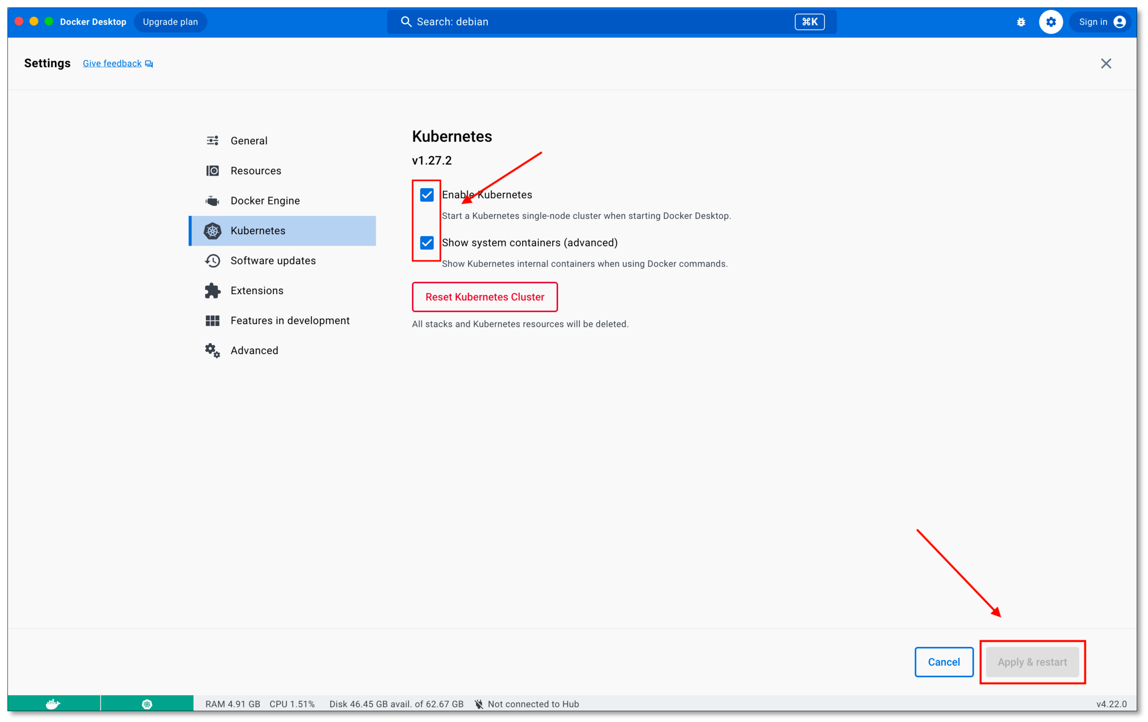Click Reset Kubernetes Cluster button
This screenshot has width=1148, height=722.
pos(484,297)
